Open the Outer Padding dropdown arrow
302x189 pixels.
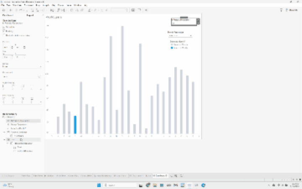(x=41, y=89)
